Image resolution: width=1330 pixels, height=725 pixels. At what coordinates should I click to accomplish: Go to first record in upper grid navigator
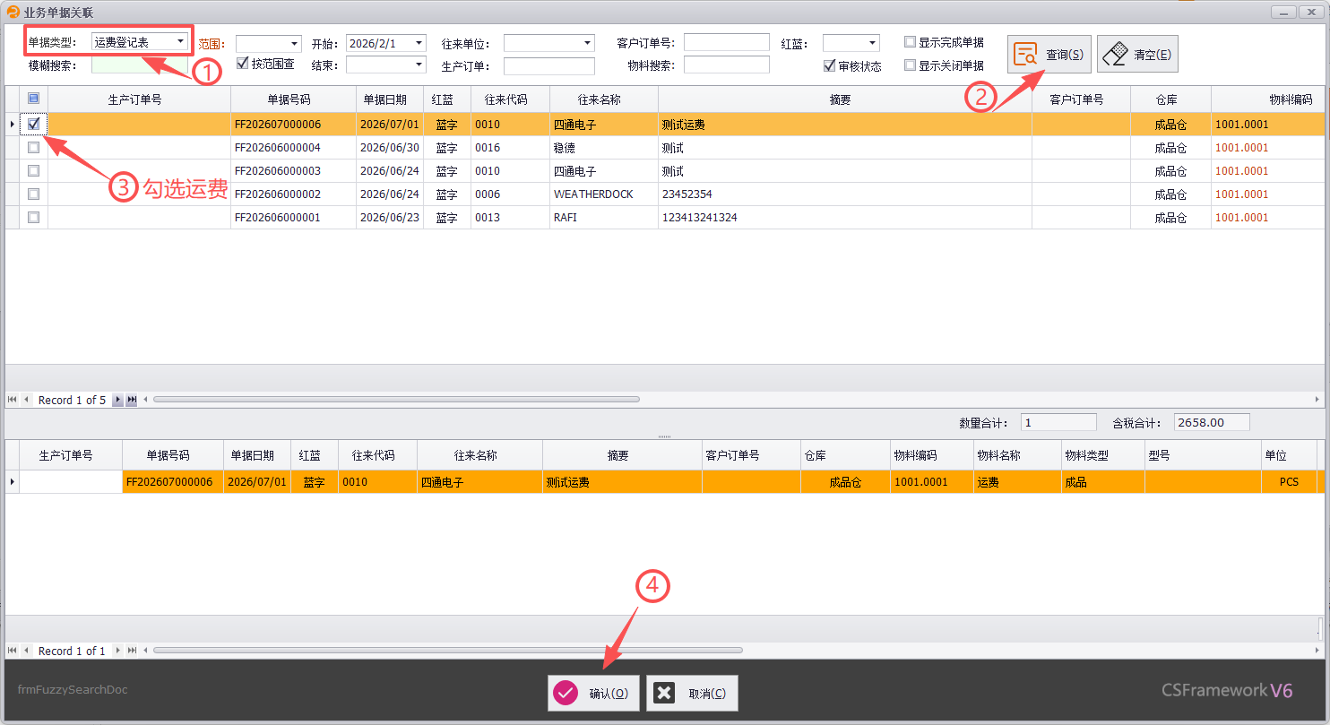tap(13, 400)
